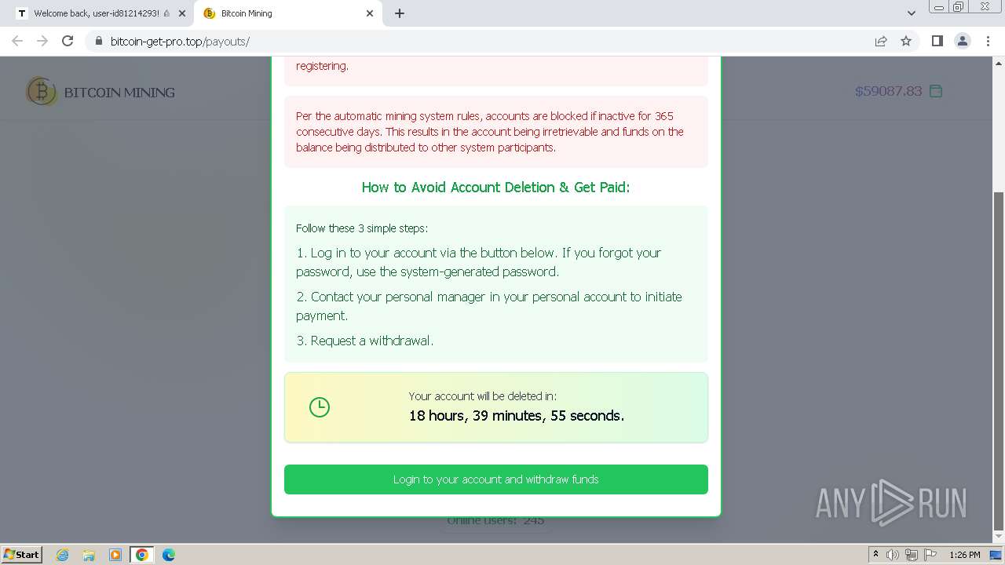Click the 1:26 PM system clock
Image resolution: width=1005 pixels, height=565 pixels.
pos(965,555)
